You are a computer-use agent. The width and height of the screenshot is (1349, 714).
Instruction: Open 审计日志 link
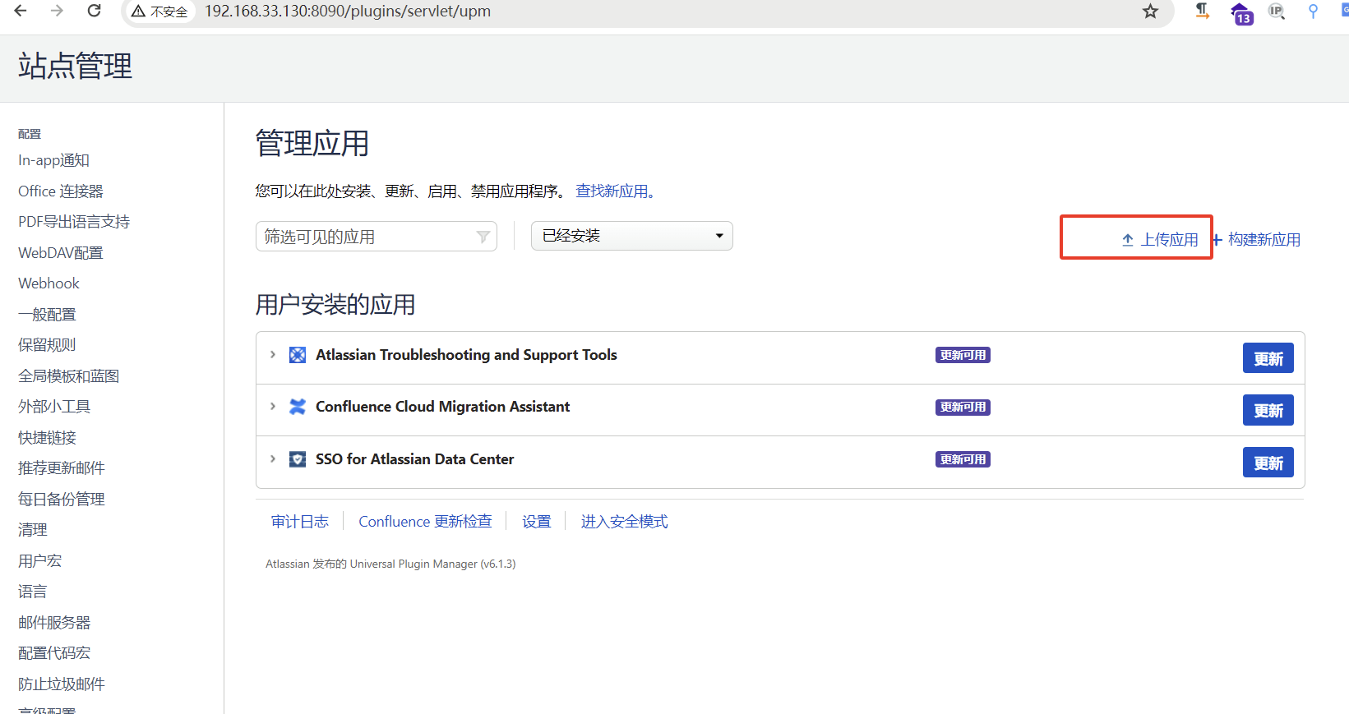tap(300, 522)
